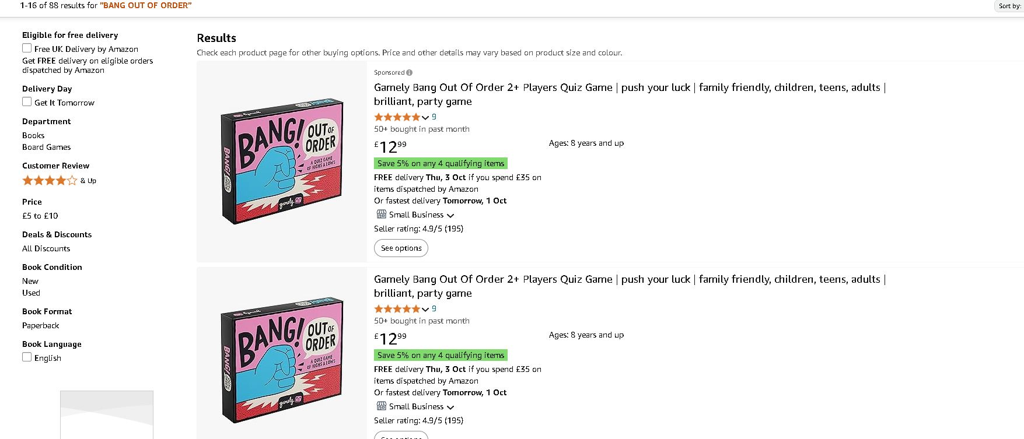Click the Sponsored info icon
1024x439 pixels.
coord(409,73)
